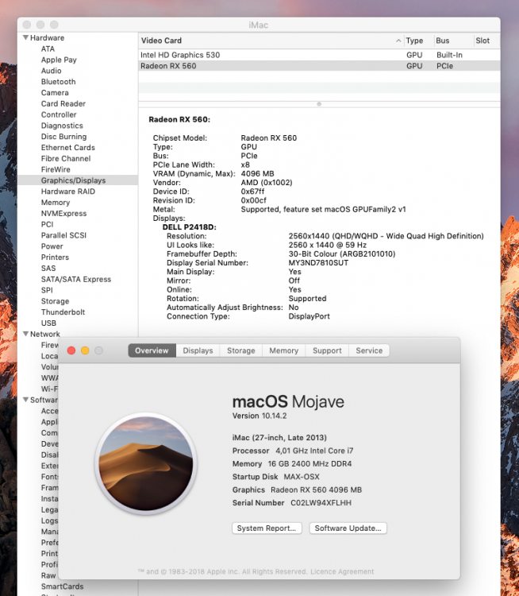Image resolution: width=519 pixels, height=596 pixels.
Task: Switch to the Memory tab
Action: coord(283,350)
